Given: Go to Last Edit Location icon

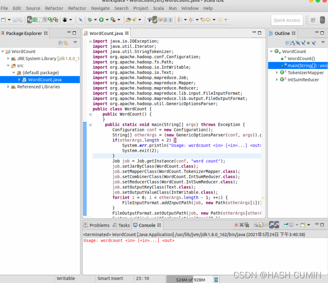Looking at the screenshot, I should [x=203, y=20].
